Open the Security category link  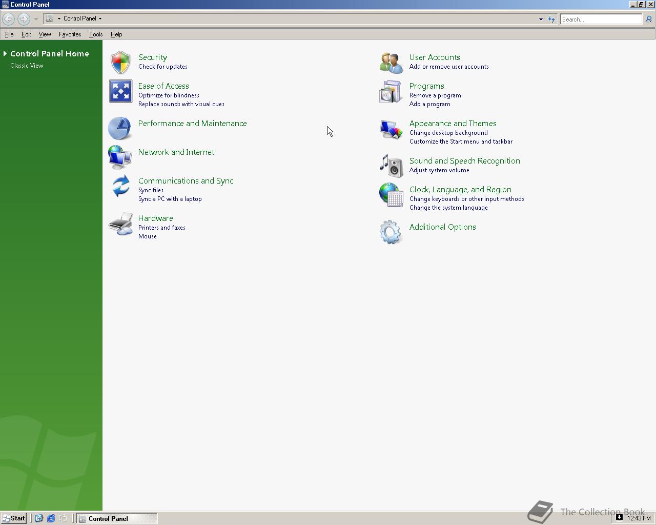click(153, 57)
